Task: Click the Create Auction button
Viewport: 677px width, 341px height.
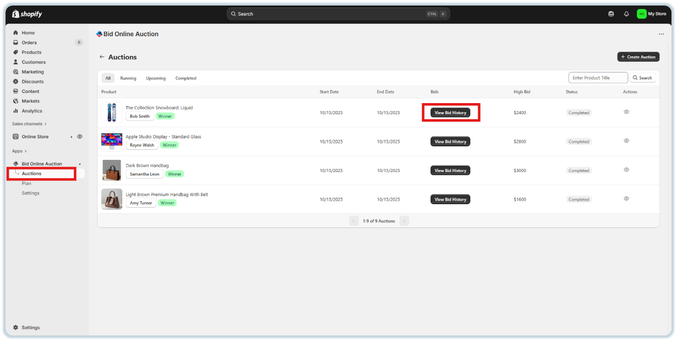Action: (638, 57)
